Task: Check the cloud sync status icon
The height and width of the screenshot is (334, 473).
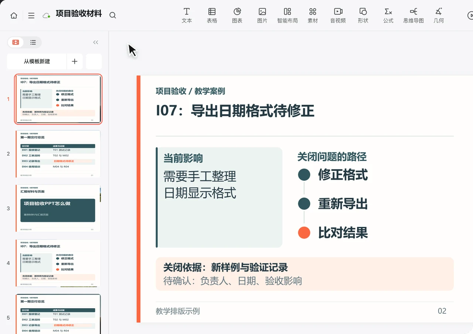Action: coord(46,16)
